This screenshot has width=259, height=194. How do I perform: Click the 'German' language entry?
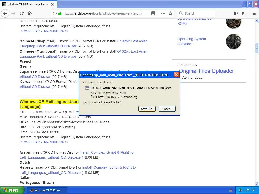click(x=27, y=66)
